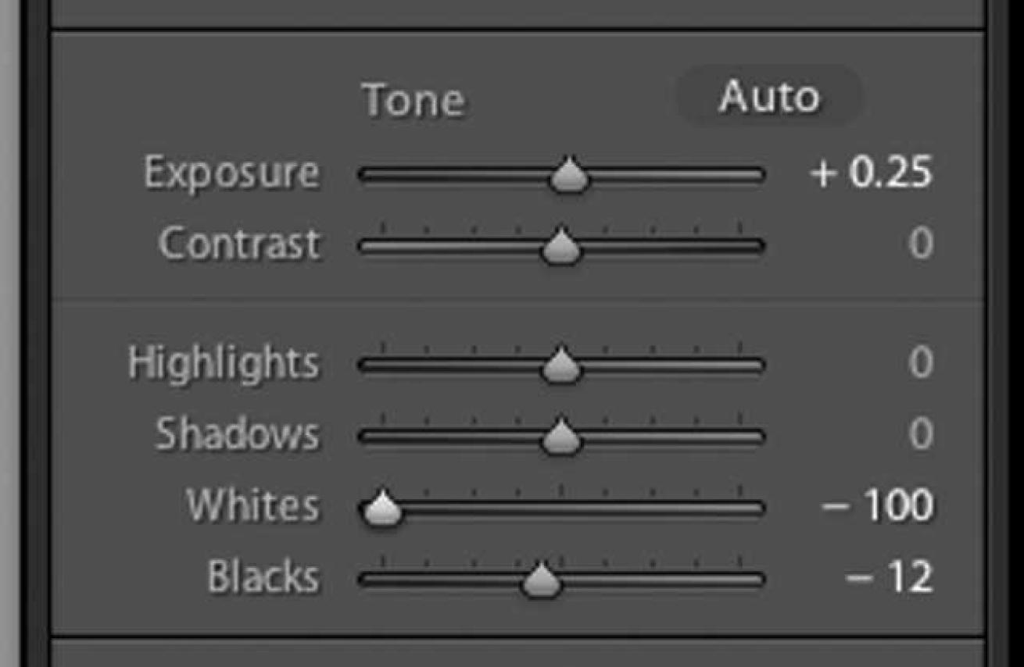Viewport: 1024px width, 667px height.
Task: Click the Whites value -100
Action: pyautogui.click(x=877, y=506)
